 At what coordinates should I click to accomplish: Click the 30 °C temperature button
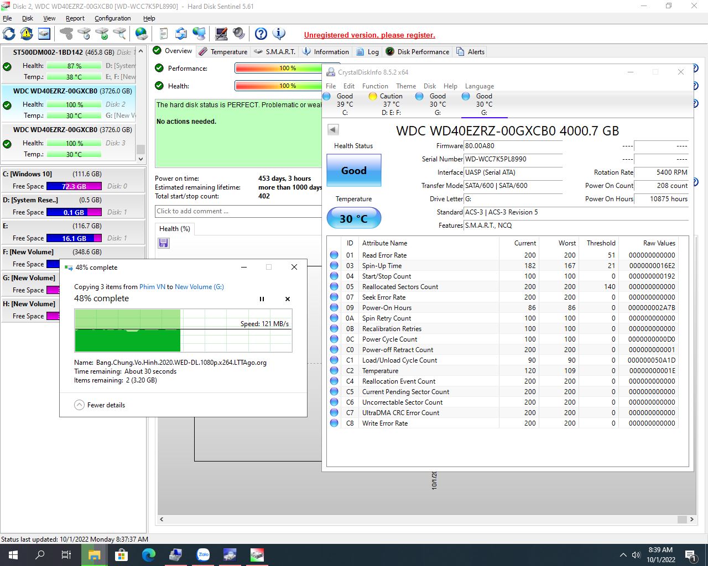click(354, 218)
